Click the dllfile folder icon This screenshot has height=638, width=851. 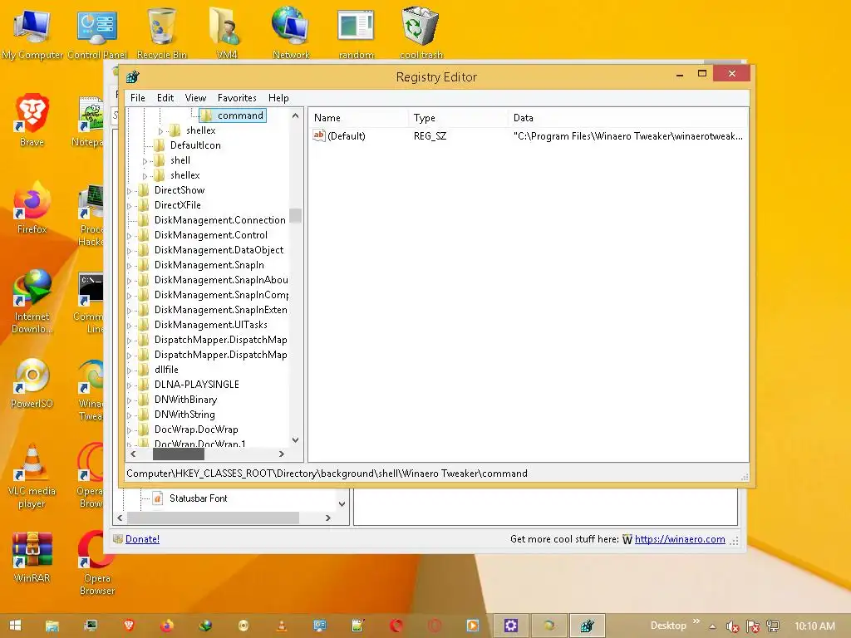[143, 370]
